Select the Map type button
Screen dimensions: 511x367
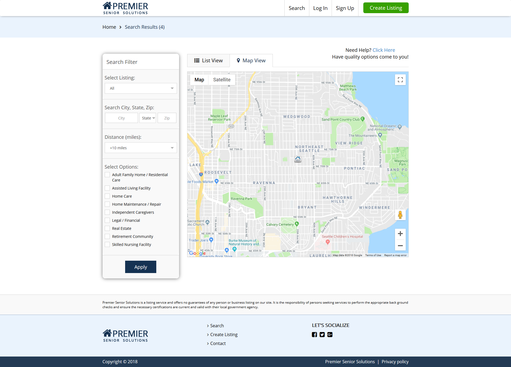tap(199, 80)
